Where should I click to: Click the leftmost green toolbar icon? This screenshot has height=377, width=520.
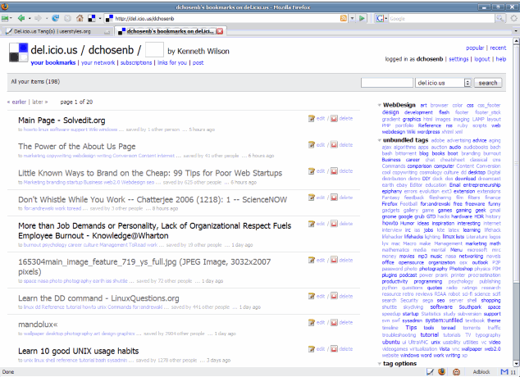(5, 18)
